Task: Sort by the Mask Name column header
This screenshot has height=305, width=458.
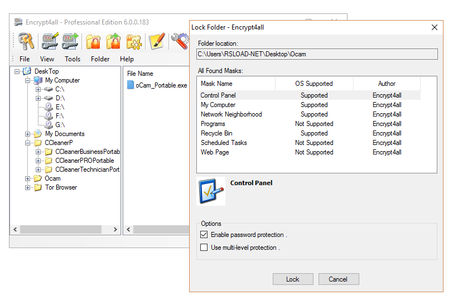Action: [236, 84]
